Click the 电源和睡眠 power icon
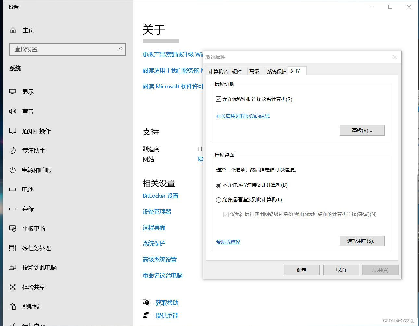The height and width of the screenshot is (326, 419). [13, 170]
